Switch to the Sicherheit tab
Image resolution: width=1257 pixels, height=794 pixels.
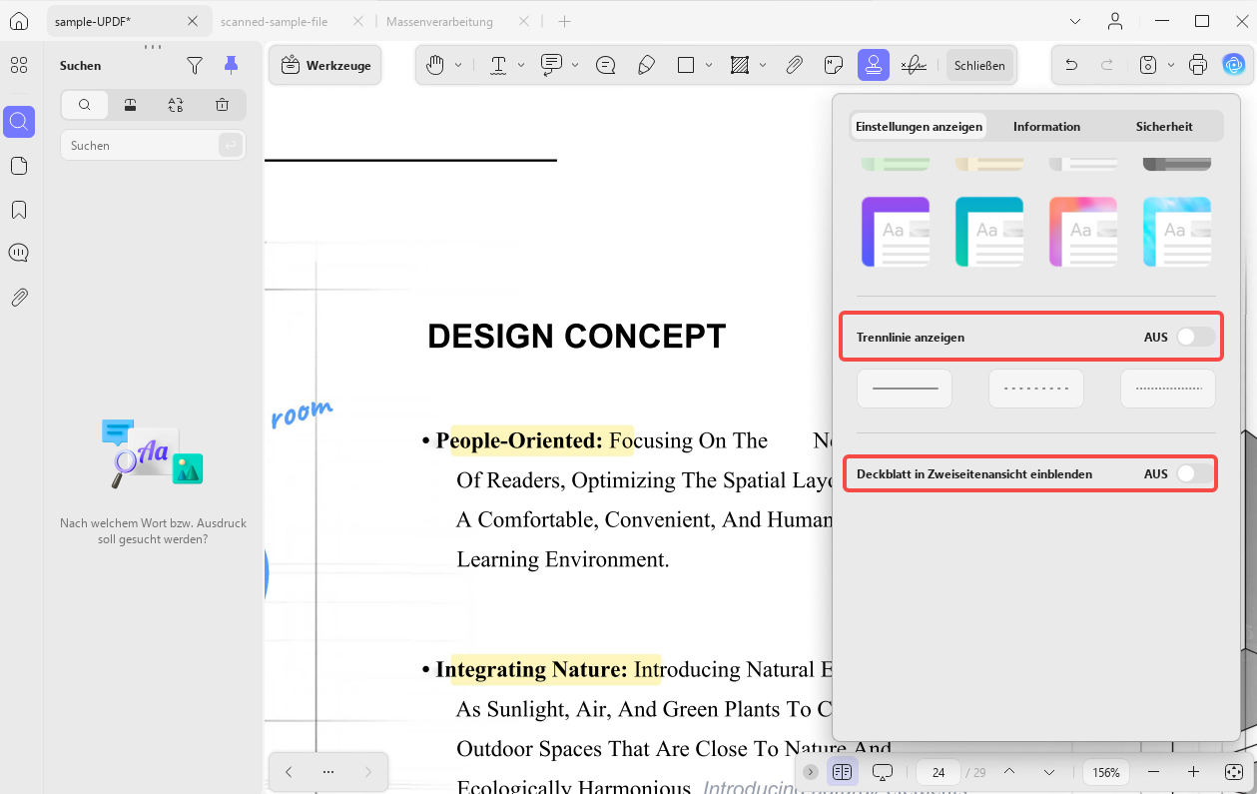pyautogui.click(x=1164, y=126)
